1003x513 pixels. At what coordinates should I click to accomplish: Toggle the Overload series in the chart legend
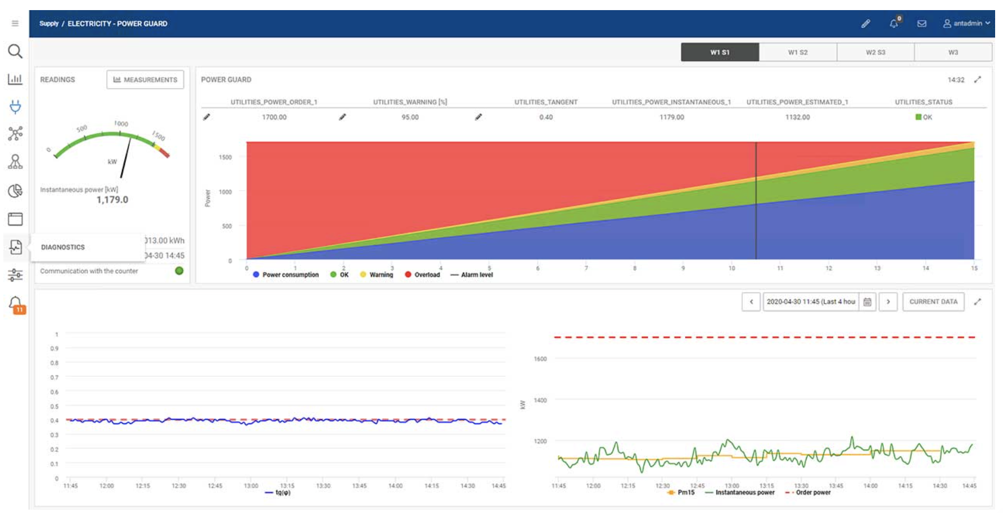click(x=421, y=274)
